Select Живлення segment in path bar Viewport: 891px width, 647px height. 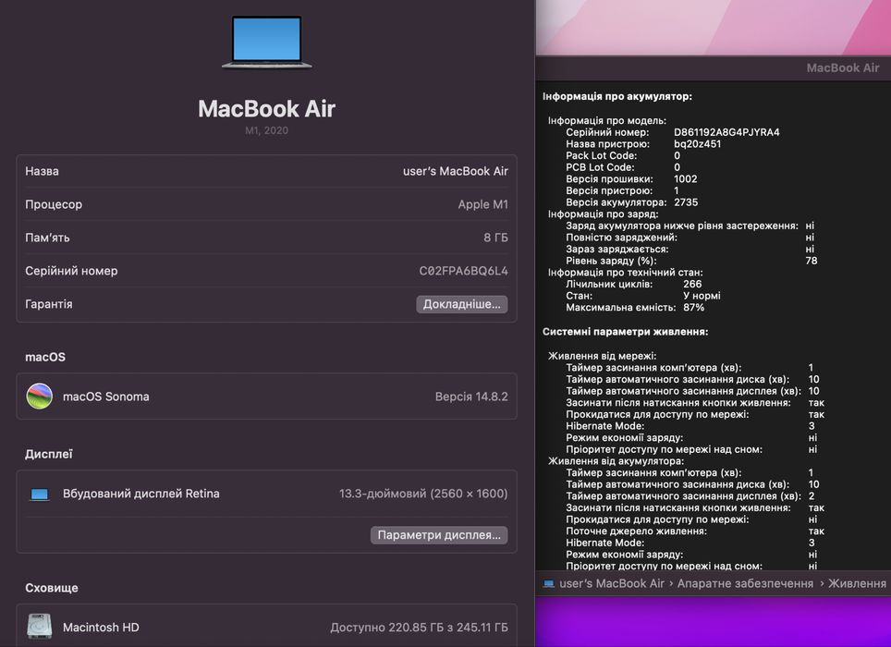(x=857, y=583)
